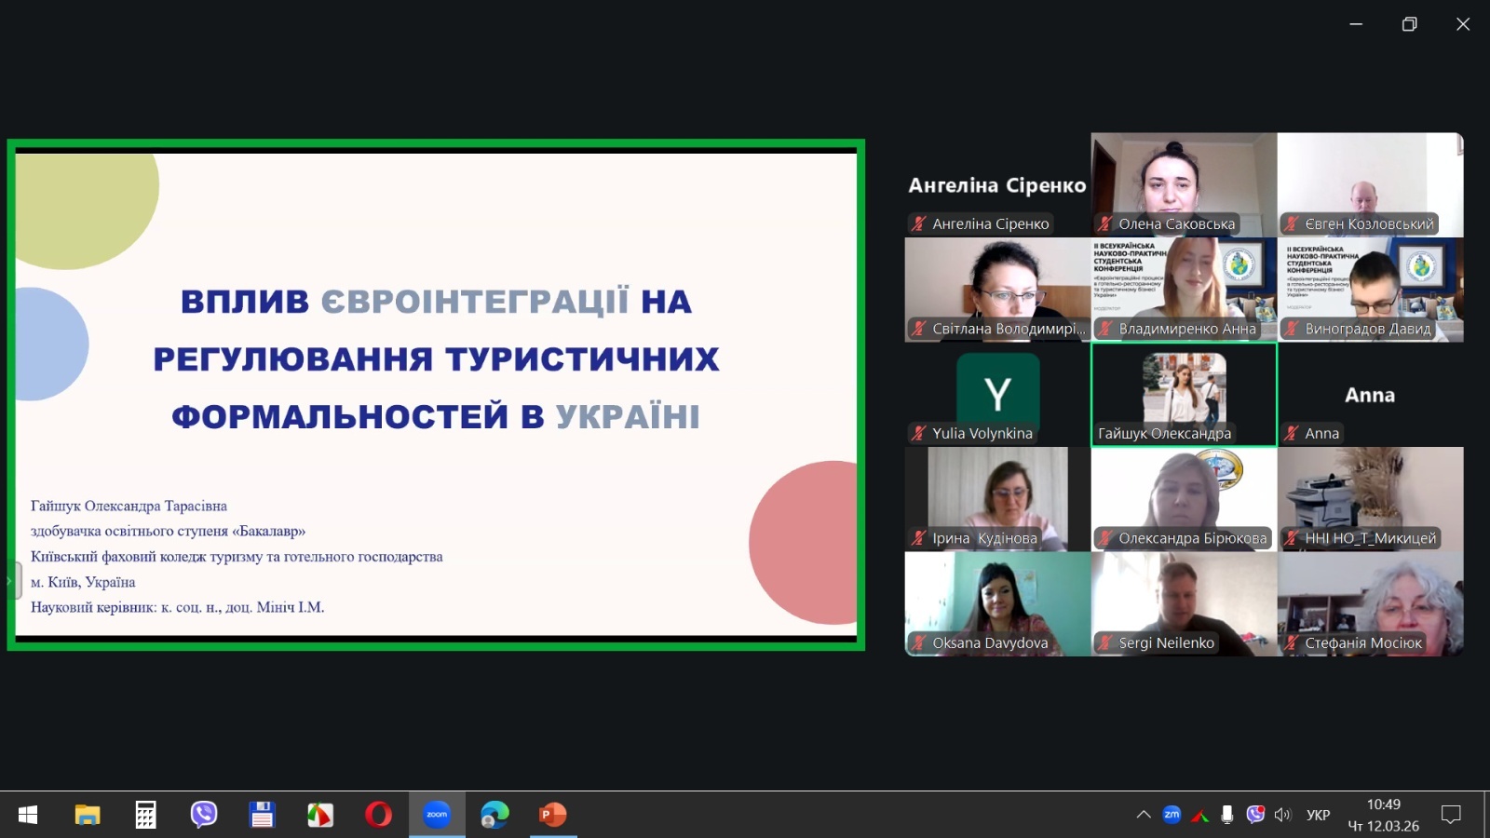The height and width of the screenshot is (838, 1490).
Task: Switch the УКР keyboard language indicator
Action: pos(1318,815)
